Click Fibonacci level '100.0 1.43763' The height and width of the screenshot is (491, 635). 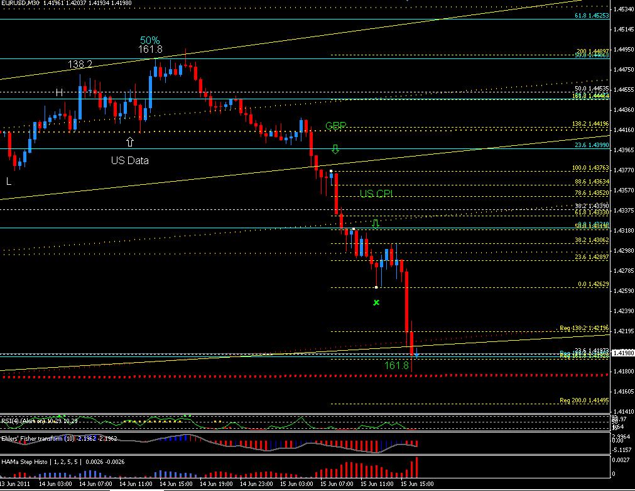(x=590, y=167)
